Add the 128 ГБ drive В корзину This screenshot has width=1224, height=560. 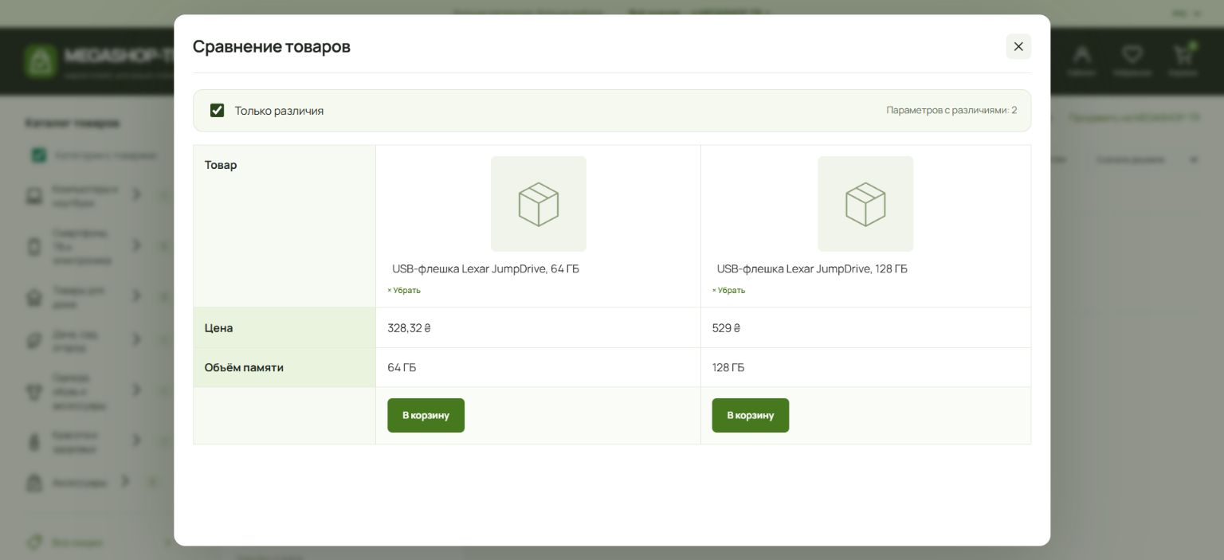click(750, 415)
